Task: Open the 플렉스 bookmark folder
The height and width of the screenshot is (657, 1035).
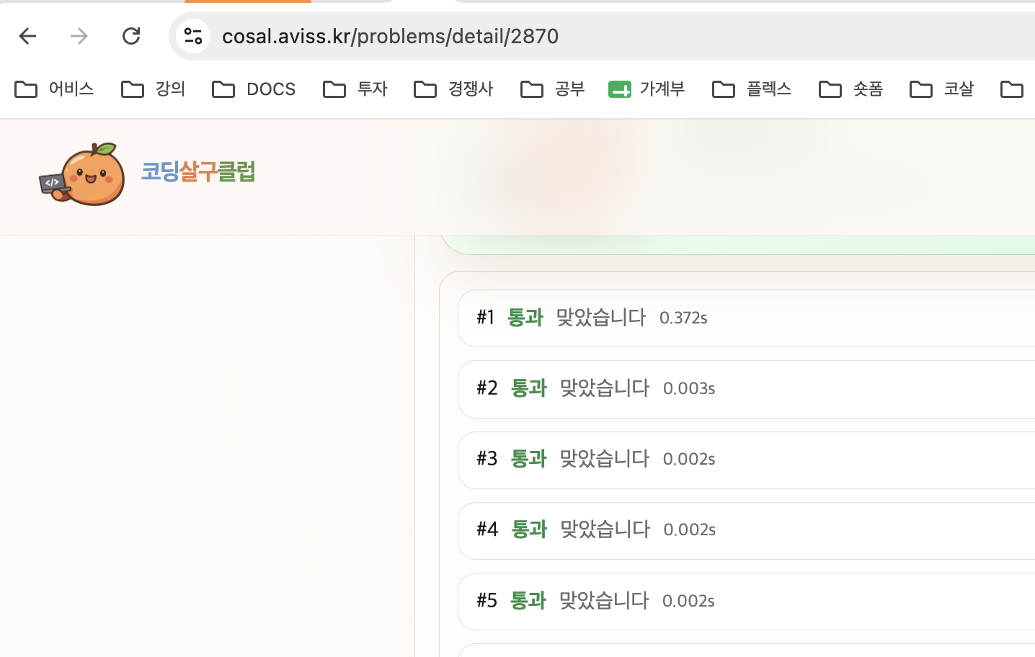Action: click(x=752, y=89)
